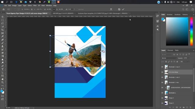The width and height of the screenshot is (195, 109).
Task: Select the Rectangle shape tool
Action: tap(2, 76)
